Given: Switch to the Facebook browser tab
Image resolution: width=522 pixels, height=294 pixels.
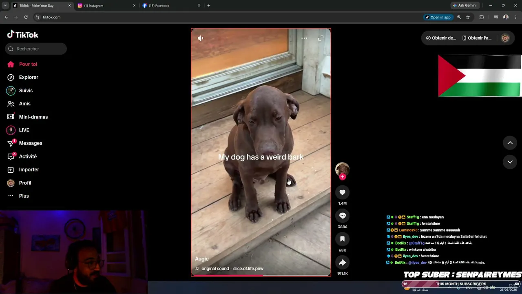Looking at the screenshot, I should click(172, 6).
